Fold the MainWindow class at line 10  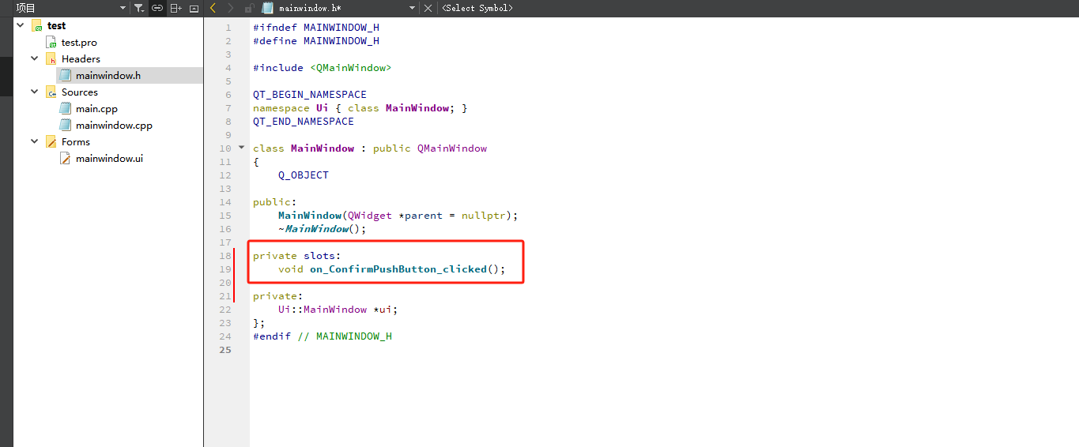pos(241,148)
